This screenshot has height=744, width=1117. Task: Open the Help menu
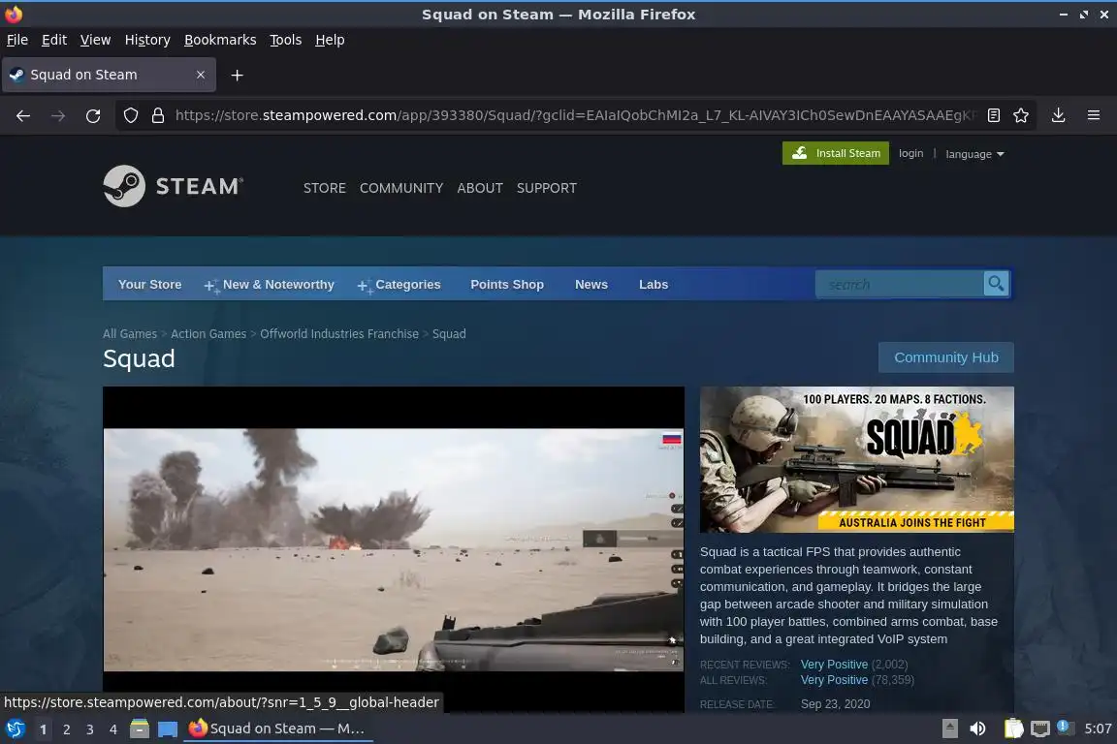tap(330, 40)
